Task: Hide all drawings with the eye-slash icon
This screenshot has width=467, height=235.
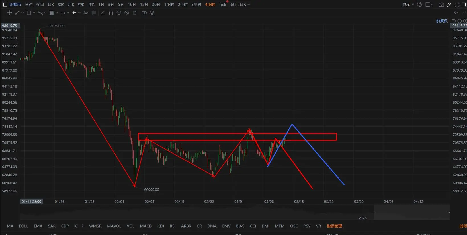Action: click(127, 13)
